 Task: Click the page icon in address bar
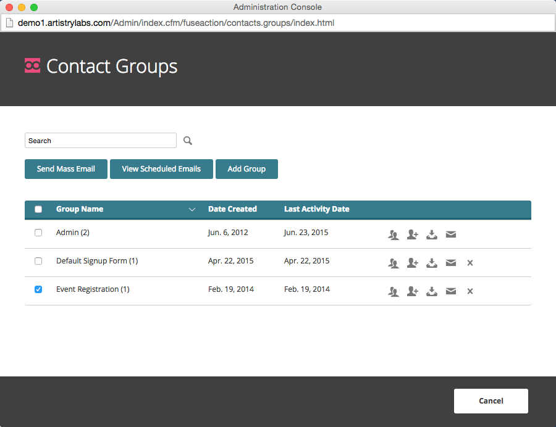tap(9, 23)
